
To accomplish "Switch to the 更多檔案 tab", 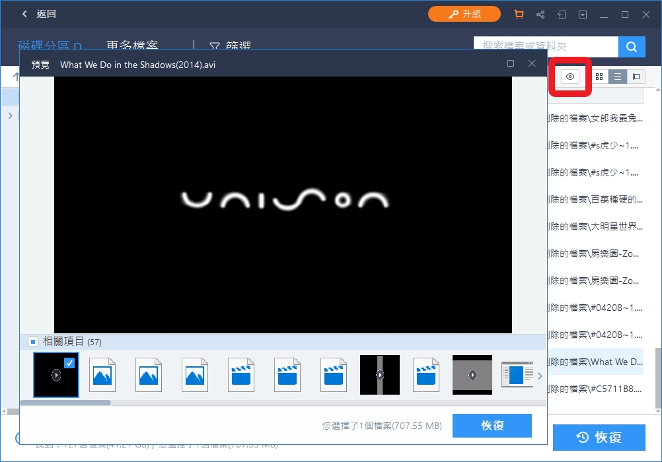I will [132, 45].
